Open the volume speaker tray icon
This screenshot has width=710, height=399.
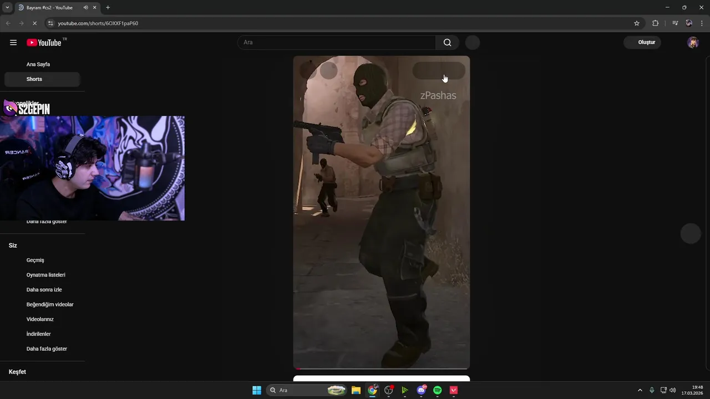coord(673,390)
